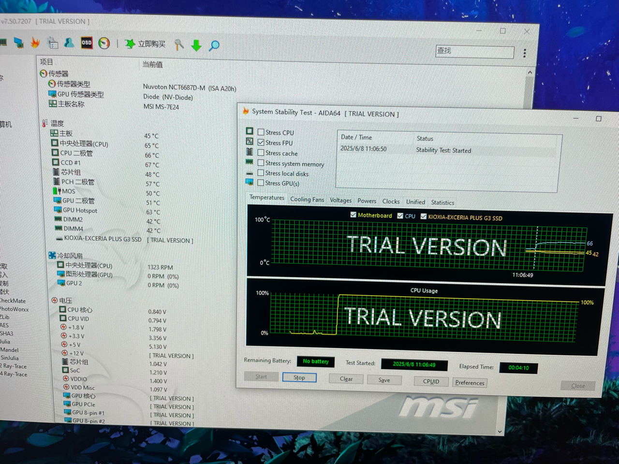Click the Stop button to end the test
619x464 pixels.
coord(299,377)
